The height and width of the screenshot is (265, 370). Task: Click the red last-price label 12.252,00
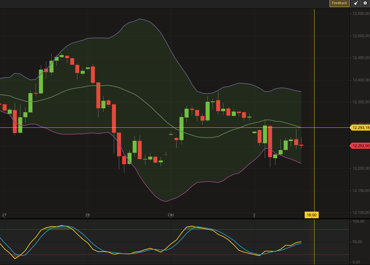359,146
